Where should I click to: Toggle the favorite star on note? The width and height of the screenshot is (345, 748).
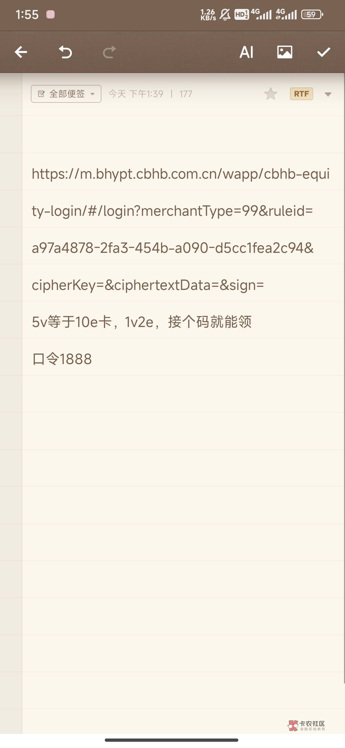[x=271, y=94]
